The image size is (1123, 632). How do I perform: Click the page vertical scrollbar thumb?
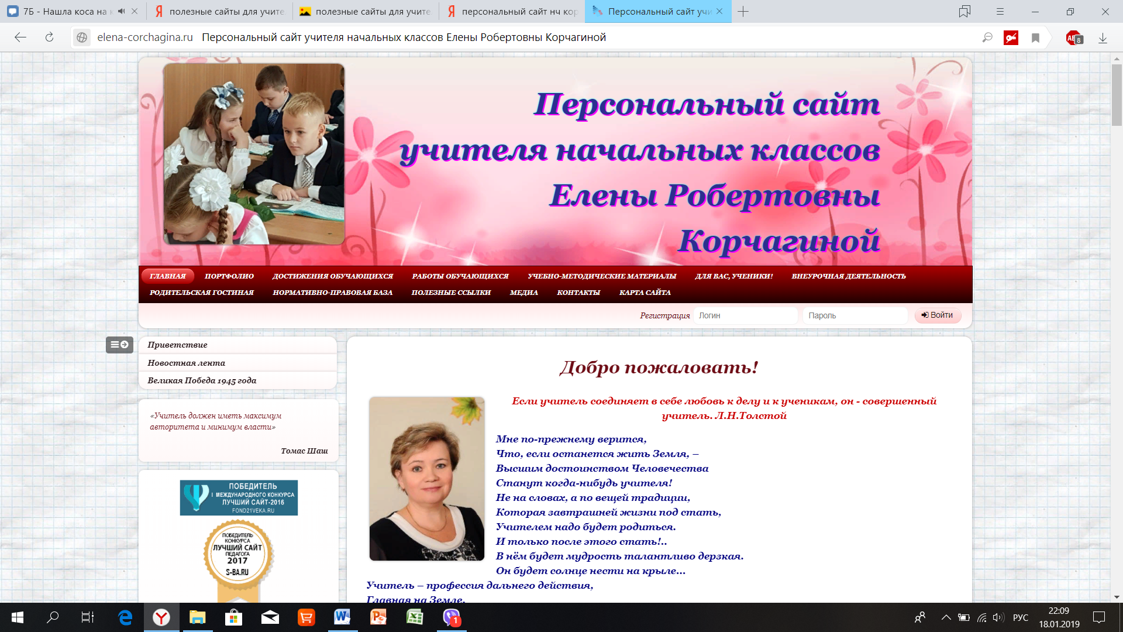click(x=1117, y=95)
